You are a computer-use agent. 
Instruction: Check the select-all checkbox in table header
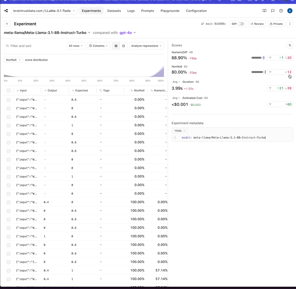(9, 91)
